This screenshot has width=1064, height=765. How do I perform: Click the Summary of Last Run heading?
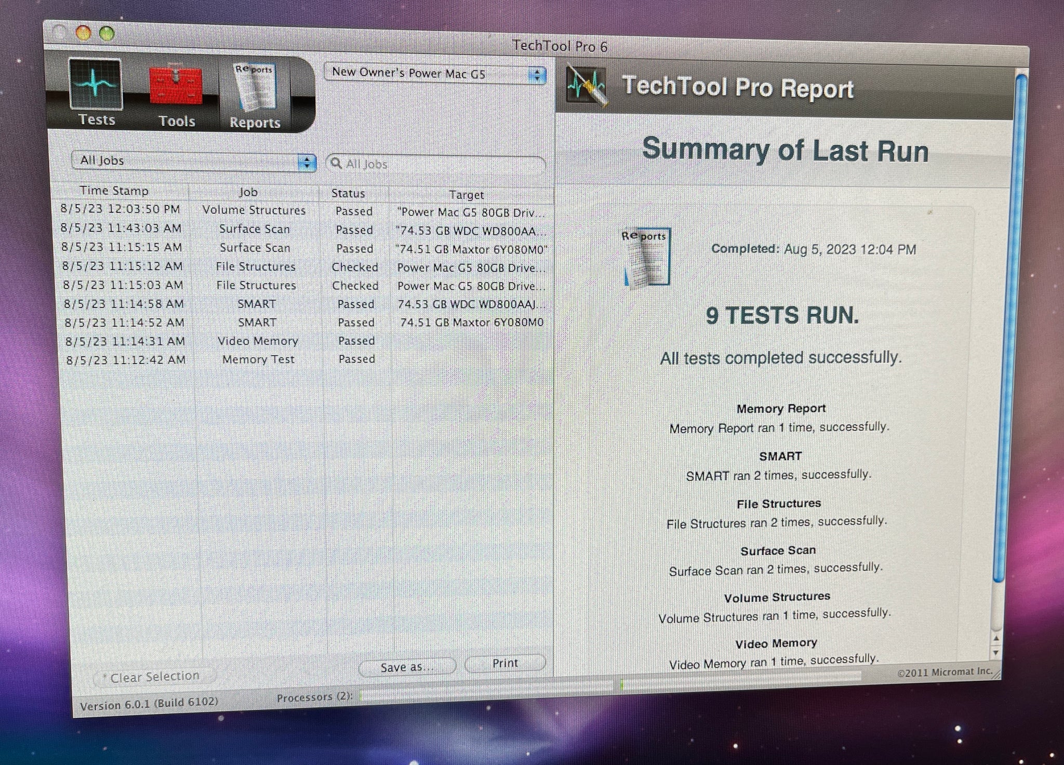pyautogui.click(x=785, y=151)
